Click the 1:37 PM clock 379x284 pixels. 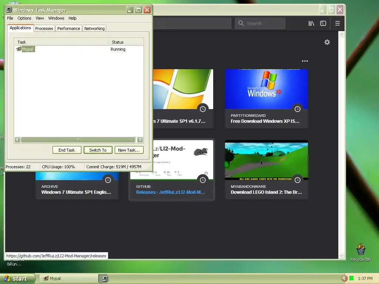tap(365, 278)
